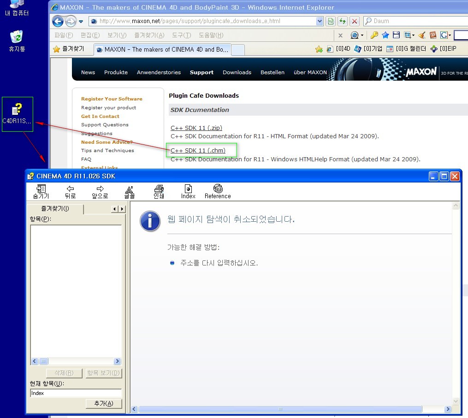Click the IE globe toolbar icon
468x418 pixels.
pyautogui.click(x=354, y=35)
